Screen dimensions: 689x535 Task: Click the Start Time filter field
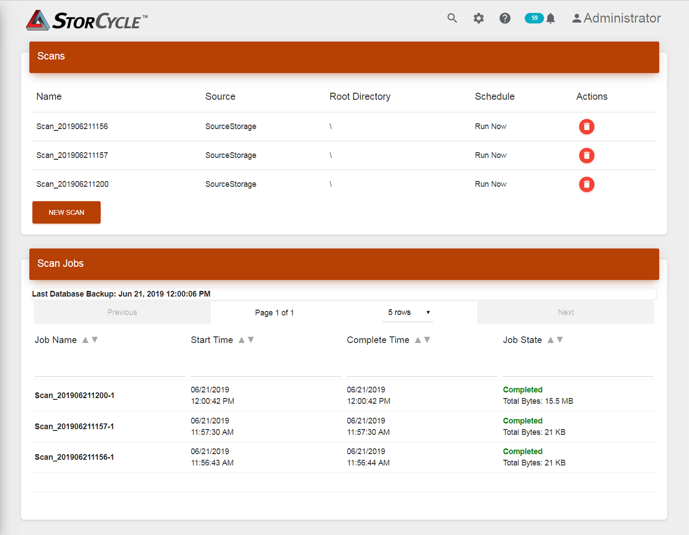coord(266,366)
